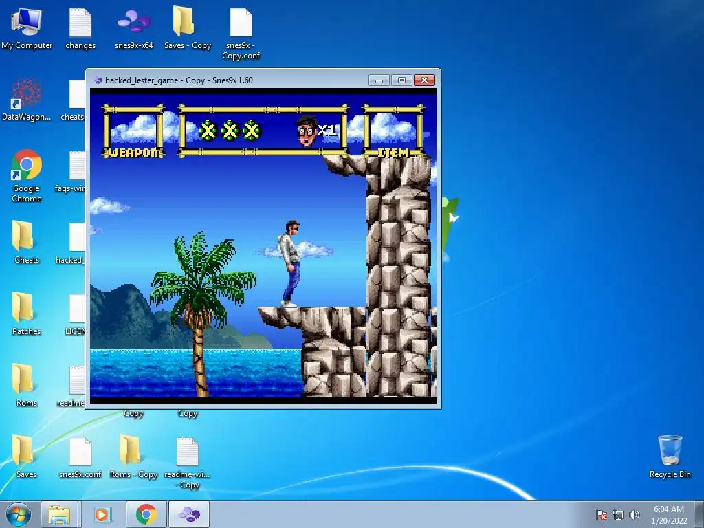Click the Show Desktop strip on taskbar
Image resolution: width=704 pixels, height=528 pixels.
[699, 514]
